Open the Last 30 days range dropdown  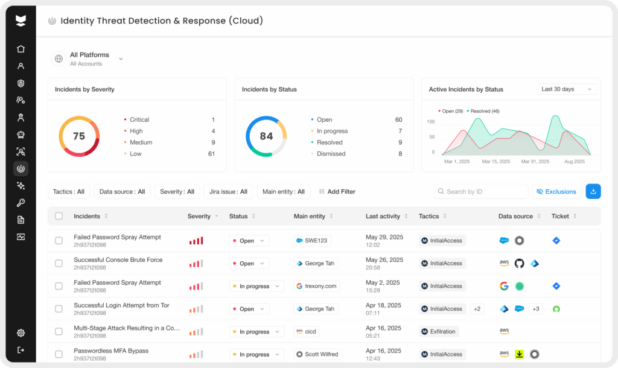[567, 89]
